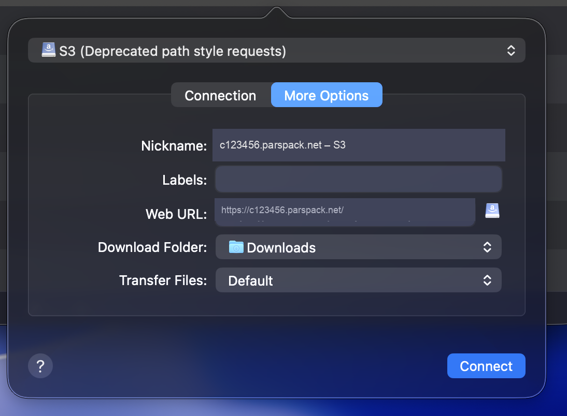Focus the Labels text field
567x416 pixels.
pyautogui.click(x=359, y=180)
